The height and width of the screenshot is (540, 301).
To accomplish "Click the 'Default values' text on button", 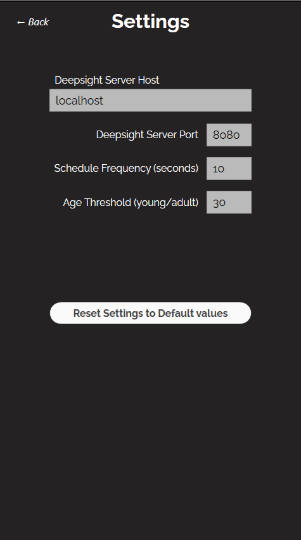I will (193, 313).
